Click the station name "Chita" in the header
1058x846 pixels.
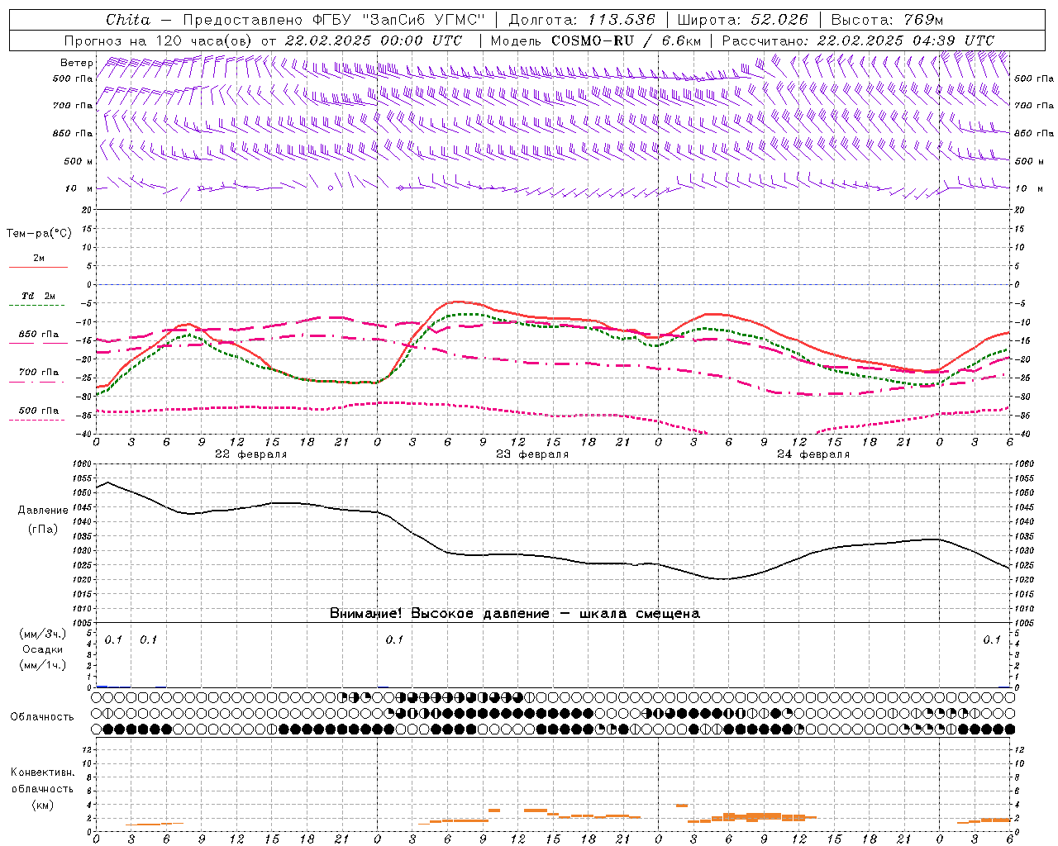pos(128,20)
